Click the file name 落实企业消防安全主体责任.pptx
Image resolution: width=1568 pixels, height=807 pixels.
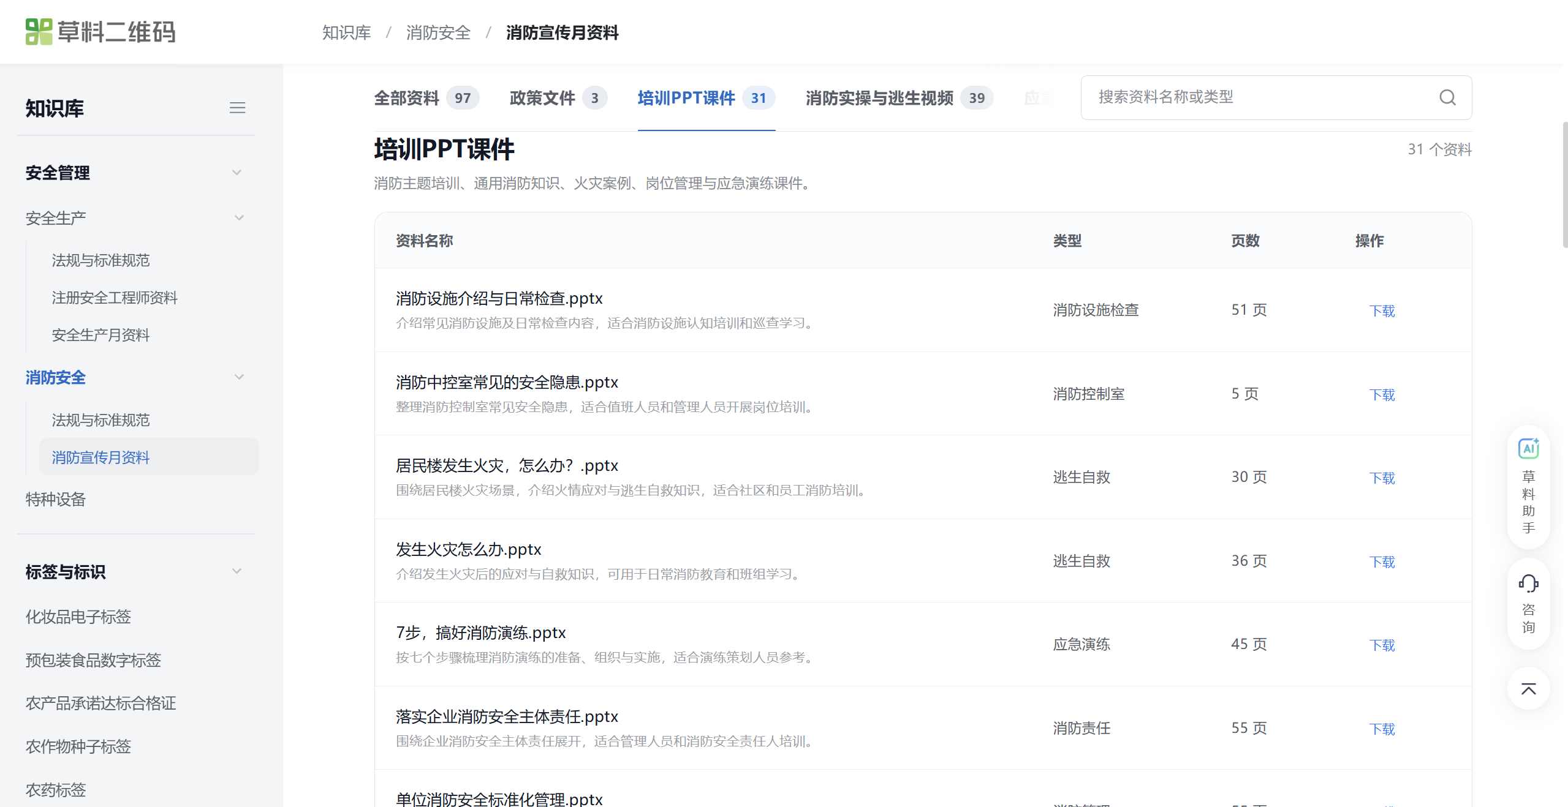tap(507, 716)
